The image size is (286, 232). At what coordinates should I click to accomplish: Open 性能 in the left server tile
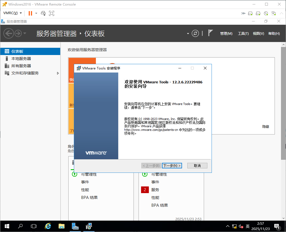coord(85,190)
